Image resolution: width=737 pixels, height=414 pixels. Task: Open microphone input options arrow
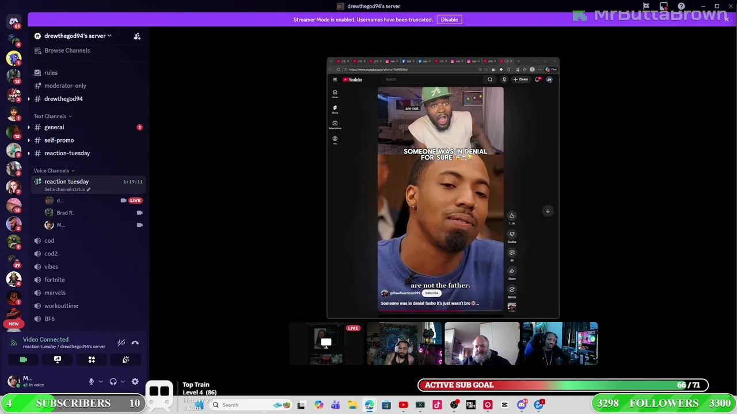(x=101, y=381)
